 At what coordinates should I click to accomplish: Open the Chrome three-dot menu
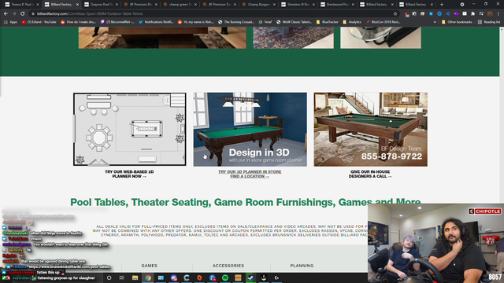498,14
